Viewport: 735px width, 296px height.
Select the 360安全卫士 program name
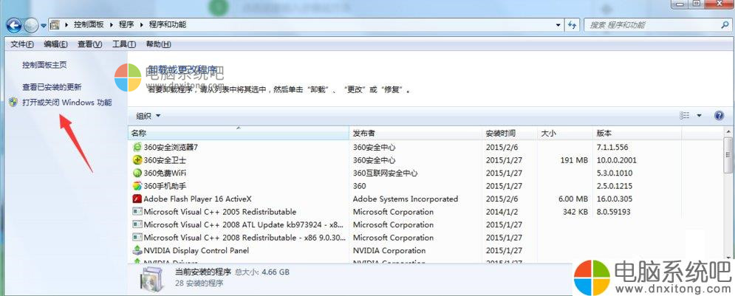pos(165,160)
